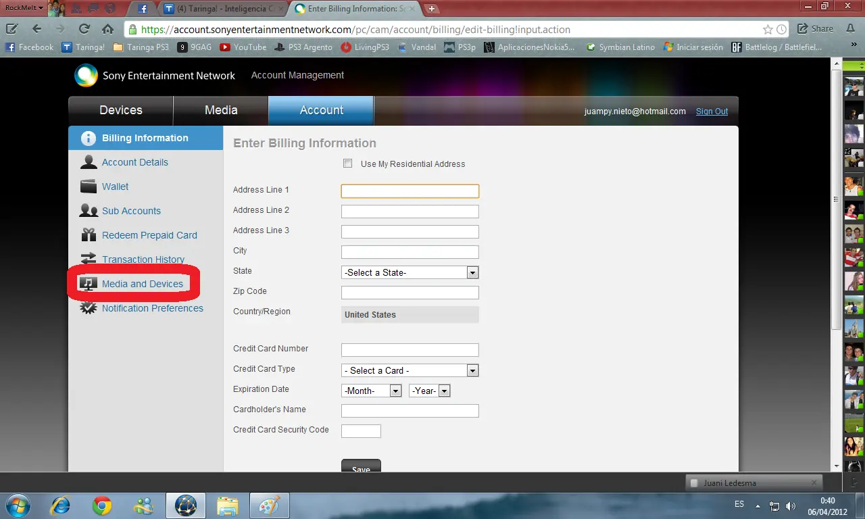Screen dimensions: 865x519
Task: Open the Select a State dropdown
Action: click(x=410, y=272)
